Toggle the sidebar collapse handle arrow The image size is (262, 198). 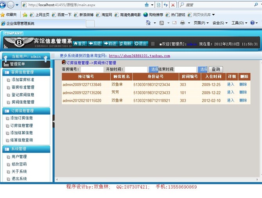54,121
